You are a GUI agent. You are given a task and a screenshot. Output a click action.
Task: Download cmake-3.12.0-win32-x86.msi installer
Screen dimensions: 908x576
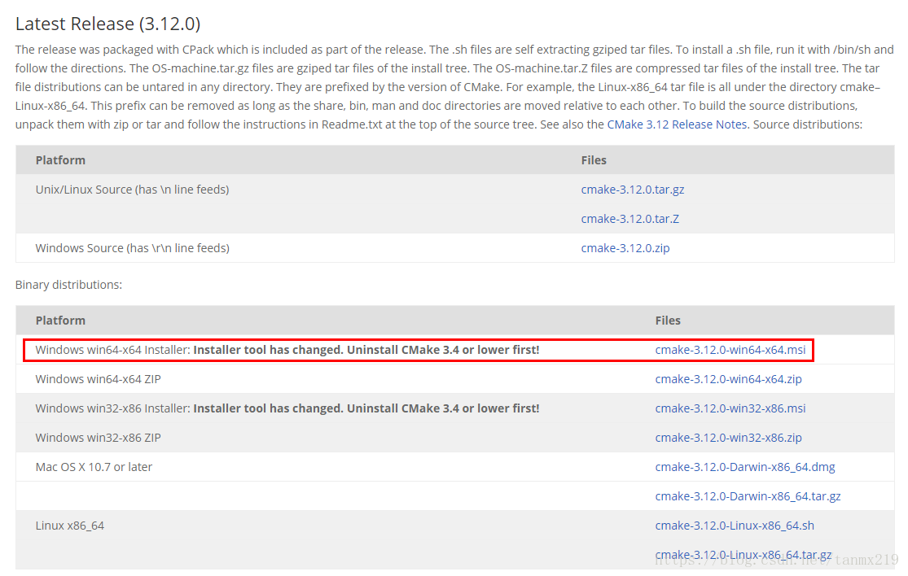[730, 408]
